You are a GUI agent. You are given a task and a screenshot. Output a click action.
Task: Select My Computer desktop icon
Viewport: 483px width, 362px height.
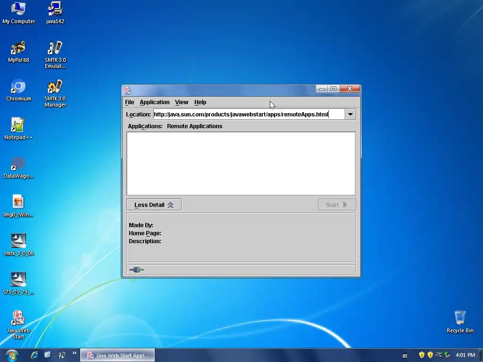pos(18,13)
